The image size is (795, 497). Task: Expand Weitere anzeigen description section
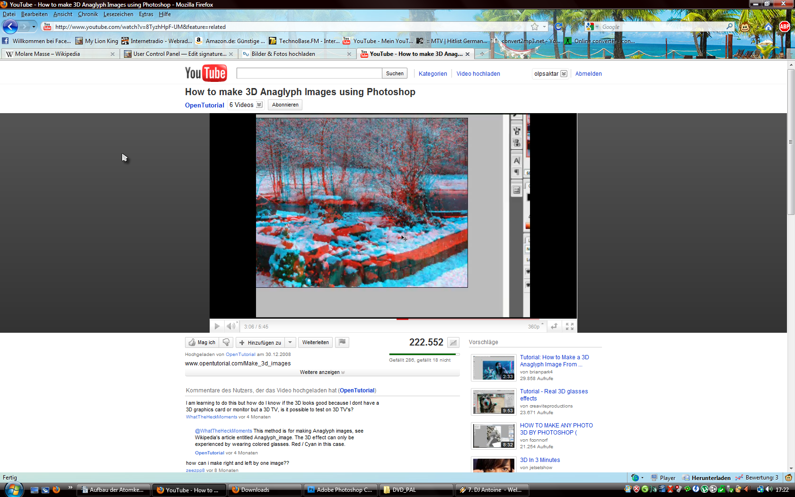pyautogui.click(x=322, y=373)
